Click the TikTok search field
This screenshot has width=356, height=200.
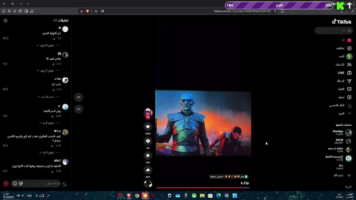coord(334,31)
